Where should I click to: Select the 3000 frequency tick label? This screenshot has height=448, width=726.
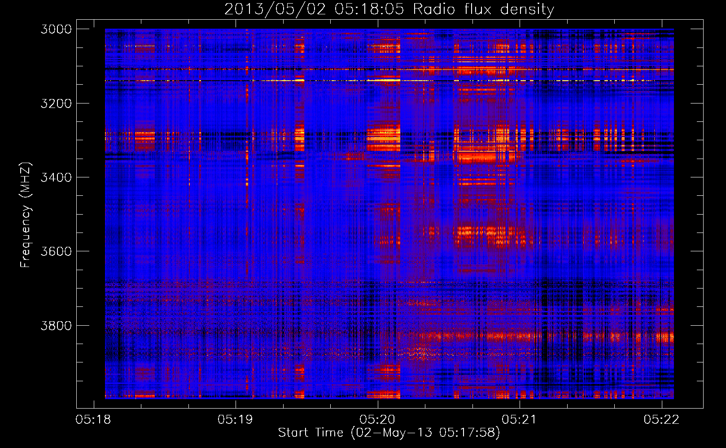tap(56, 29)
